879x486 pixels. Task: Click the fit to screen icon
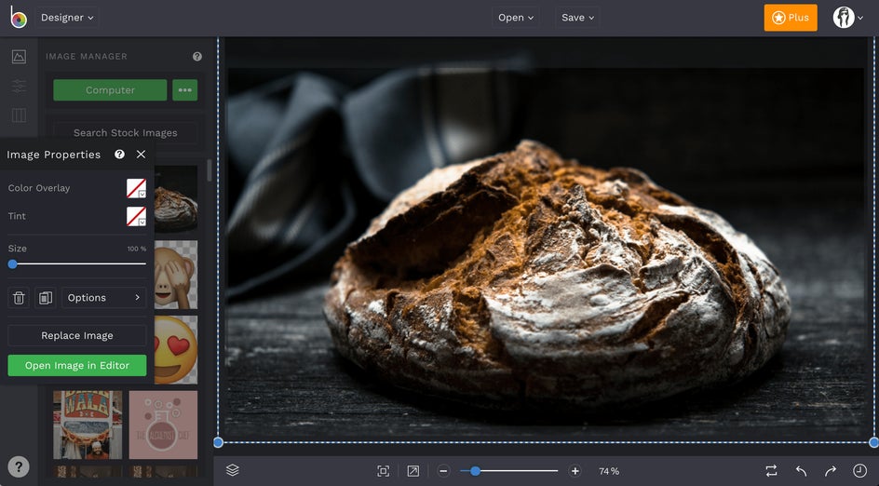(x=383, y=471)
